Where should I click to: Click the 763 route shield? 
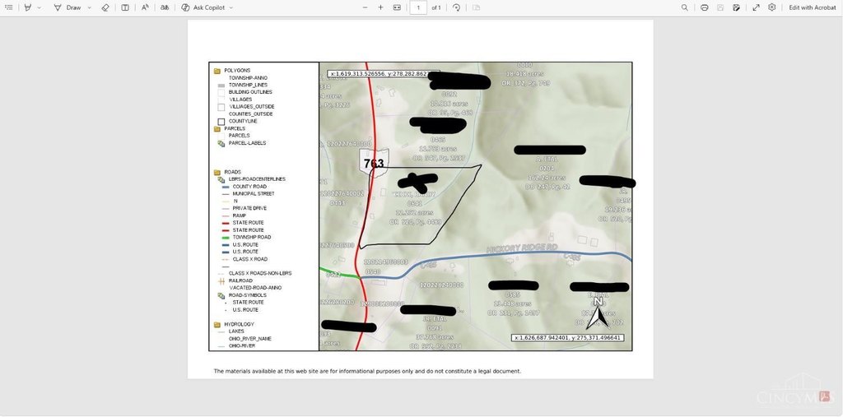click(x=374, y=164)
